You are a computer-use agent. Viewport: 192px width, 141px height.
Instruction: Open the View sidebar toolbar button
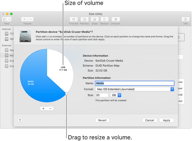point(7,19)
